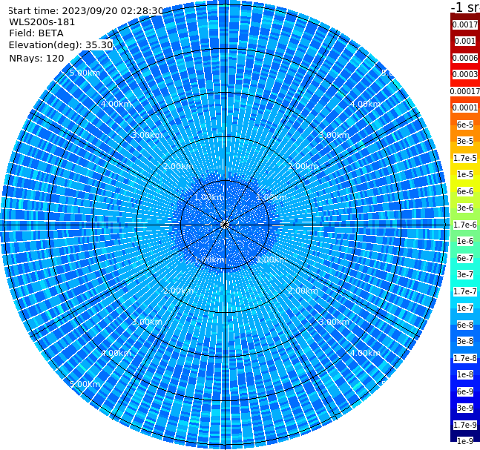Click the 1.7e-8 colorbar label
Screen dimensions: 480x450
tap(465, 358)
